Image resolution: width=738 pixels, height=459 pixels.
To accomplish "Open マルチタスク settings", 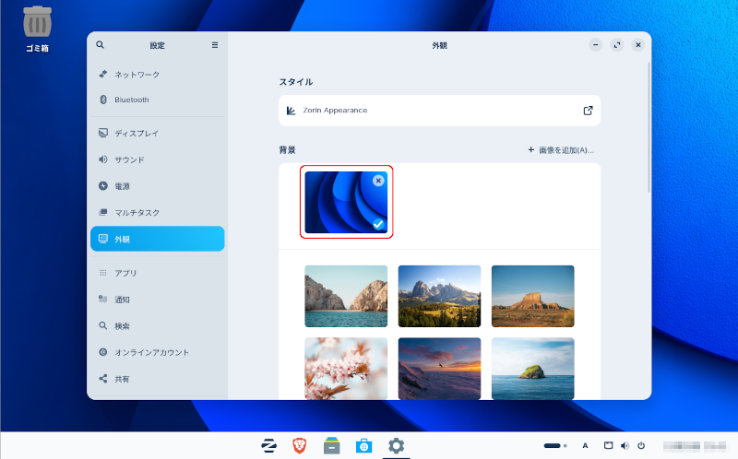I will 157,213.
